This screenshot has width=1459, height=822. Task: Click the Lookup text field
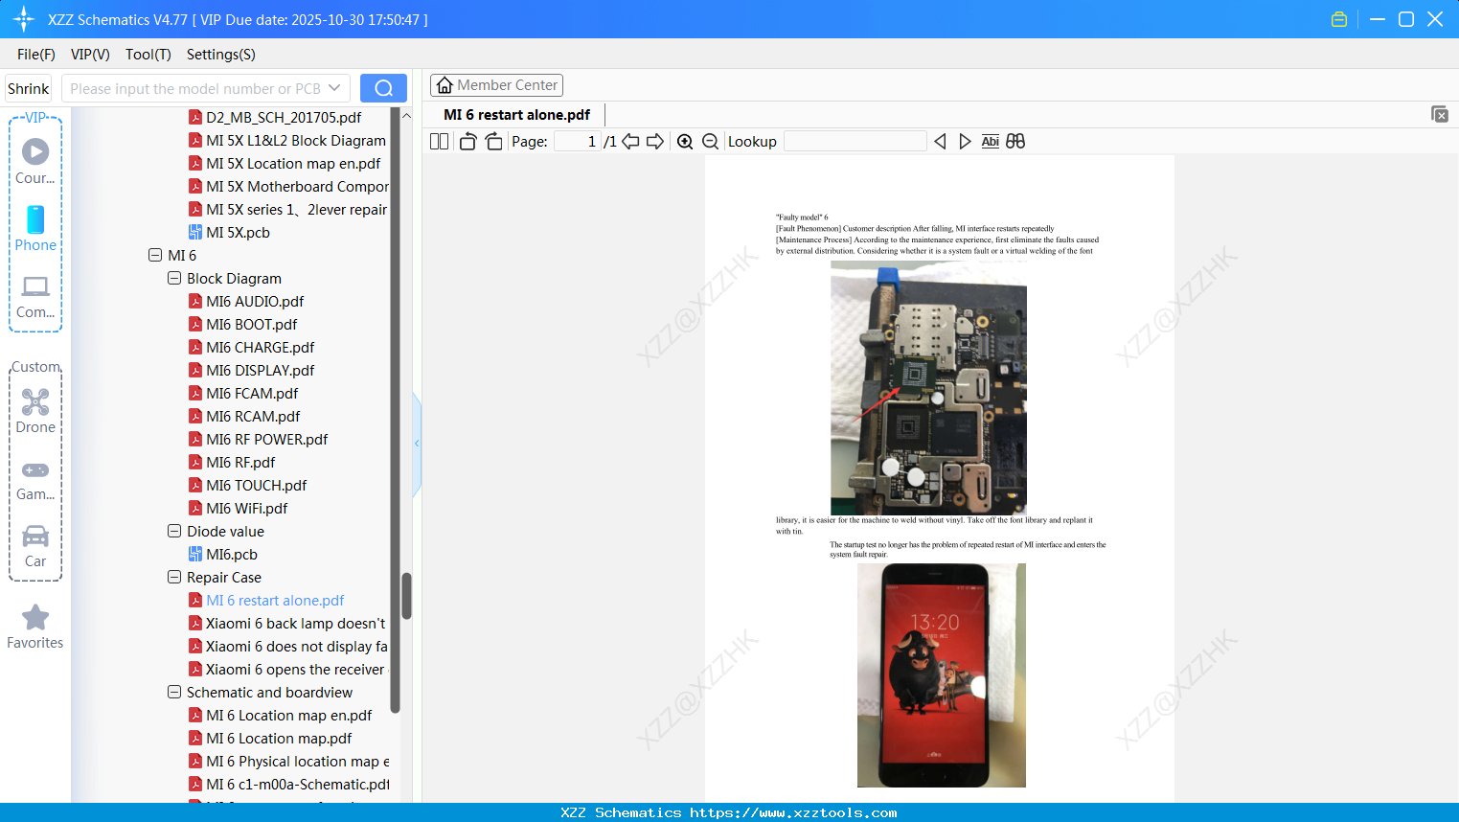point(855,142)
